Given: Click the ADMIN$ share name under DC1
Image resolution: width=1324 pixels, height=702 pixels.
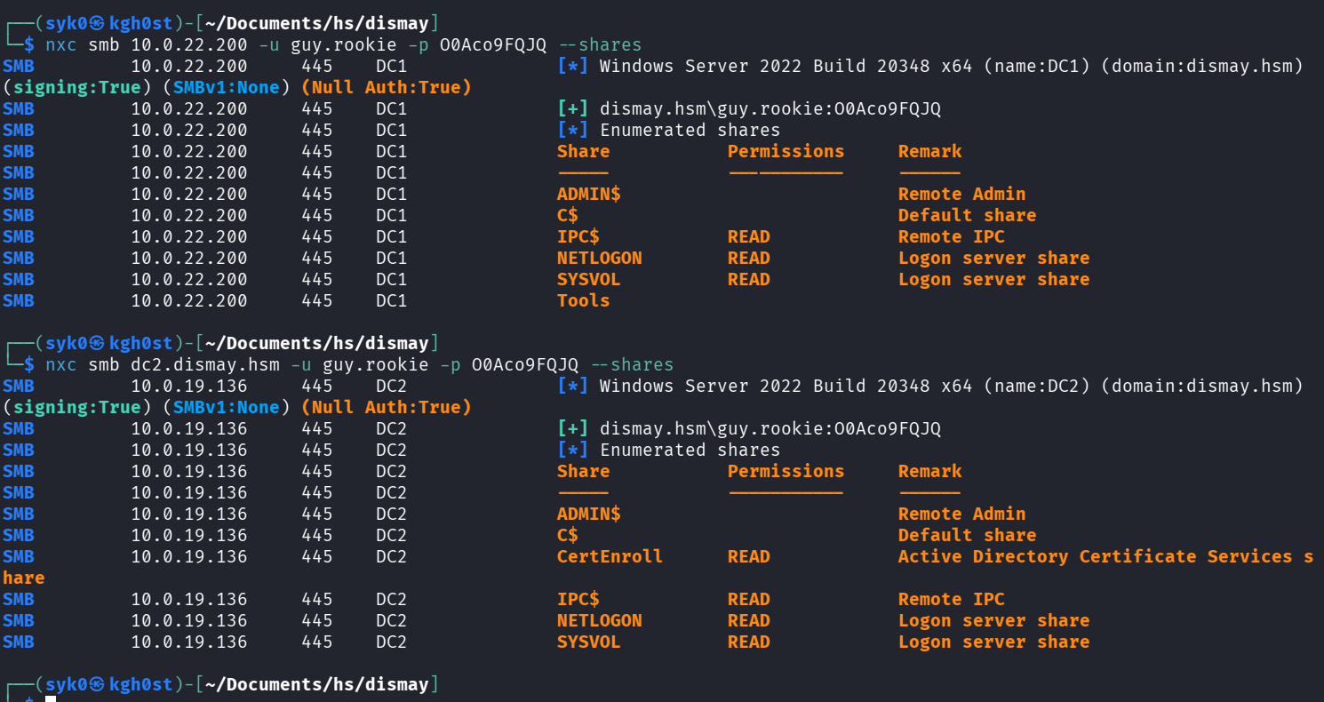Looking at the screenshot, I should pyautogui.click(x=588, y=194).
